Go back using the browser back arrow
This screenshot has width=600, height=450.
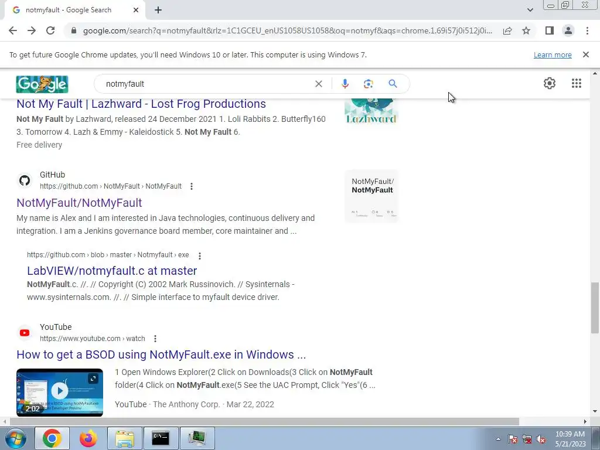[13, 30]
